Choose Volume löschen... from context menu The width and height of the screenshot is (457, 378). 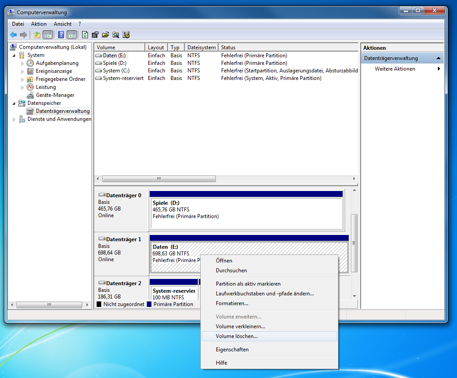236,336
